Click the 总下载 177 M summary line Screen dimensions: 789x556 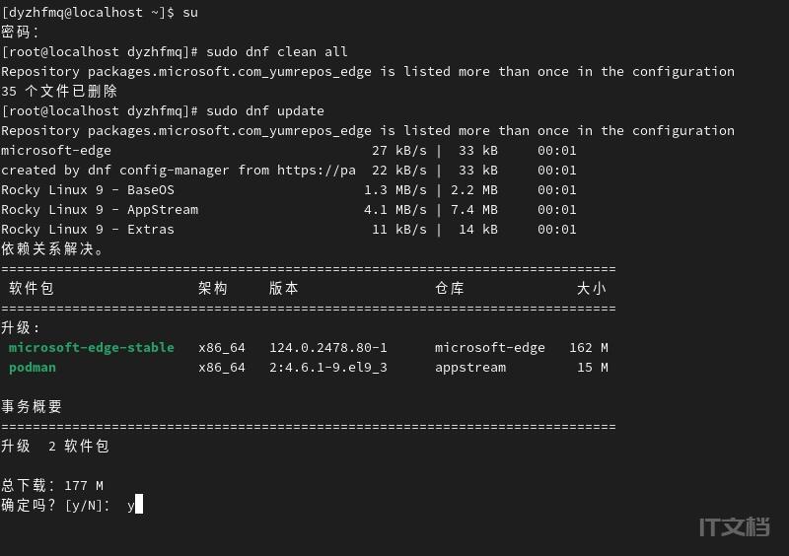coord(52,485)
